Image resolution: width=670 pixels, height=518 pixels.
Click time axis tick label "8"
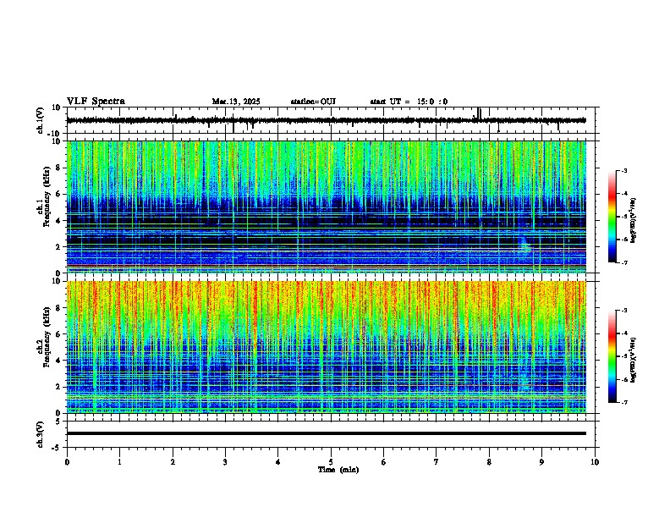pyautogui.click(x=489, y=462)
